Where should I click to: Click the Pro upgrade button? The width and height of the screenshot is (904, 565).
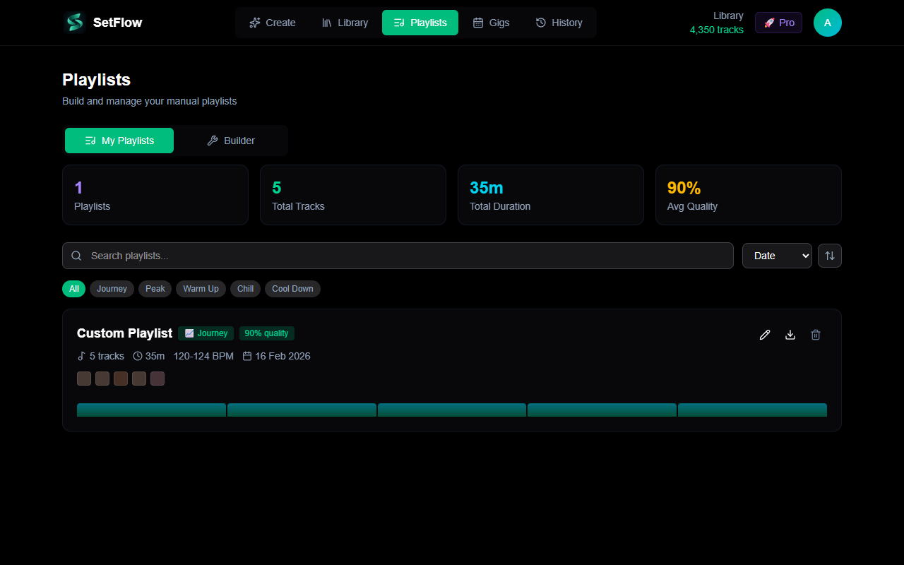(x=778, y=22)
